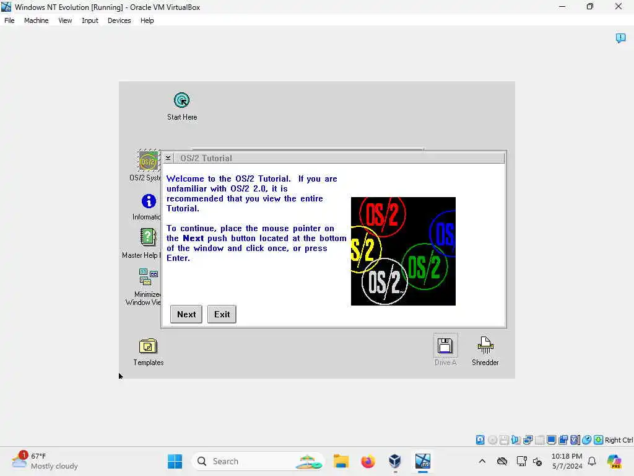The width and height of the screenshot is (634, 476).
Task: Open the OS/2 Tutorial title-bar system menu
Action: pos(168,158)
